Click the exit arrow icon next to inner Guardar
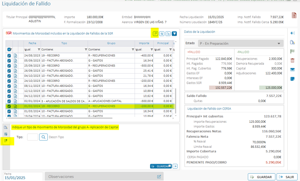 [175, 166]
